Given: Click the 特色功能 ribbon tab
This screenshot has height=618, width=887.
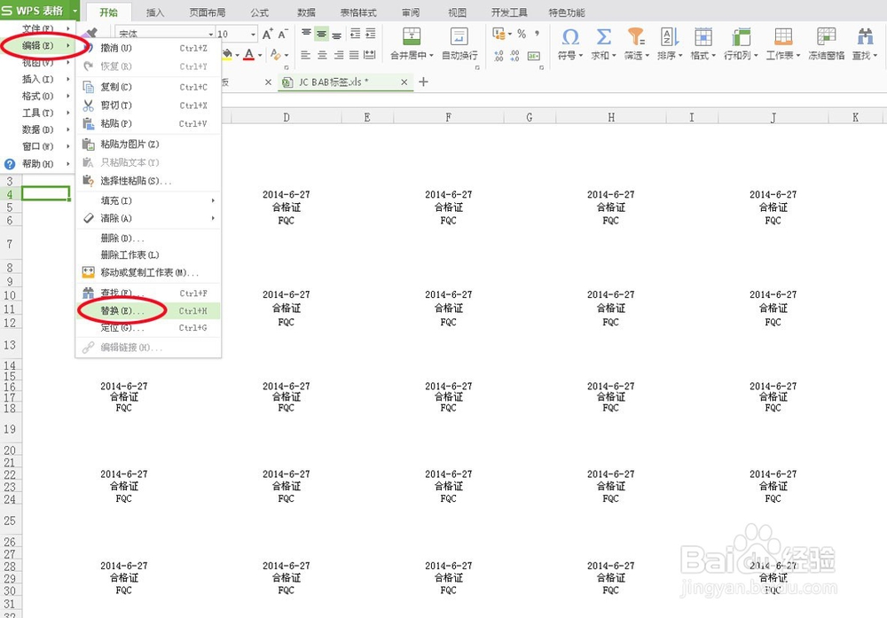Looking at the screenshot, I should [566, 12].
